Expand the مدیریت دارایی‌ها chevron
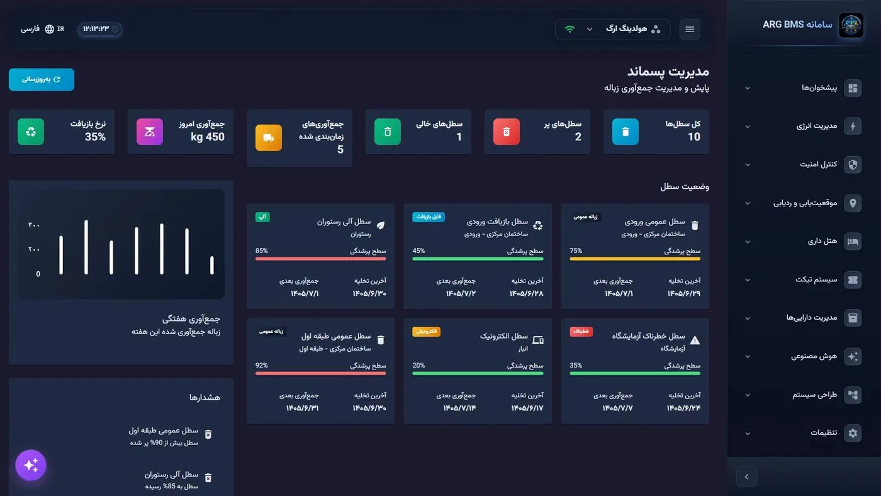The width and height of the screenshot is (881, 496). pos(748,318)
